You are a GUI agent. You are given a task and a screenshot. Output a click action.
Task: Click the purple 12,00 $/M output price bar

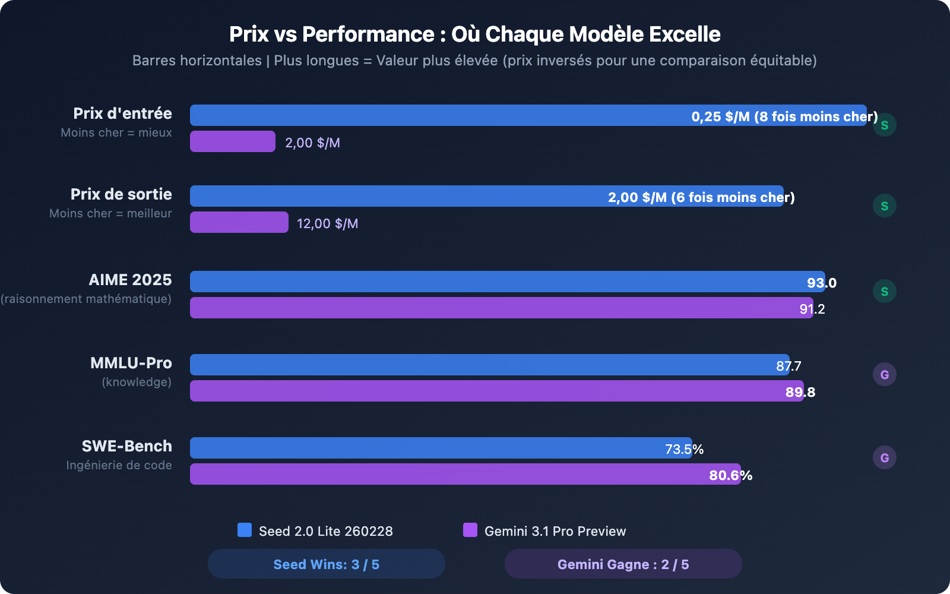239,222
